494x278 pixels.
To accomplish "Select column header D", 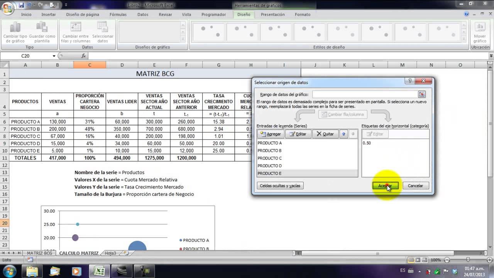I will pos(122,65).
